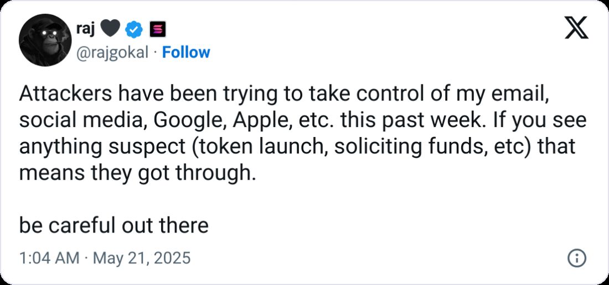Click the "means they got through." line

point(138,173)
